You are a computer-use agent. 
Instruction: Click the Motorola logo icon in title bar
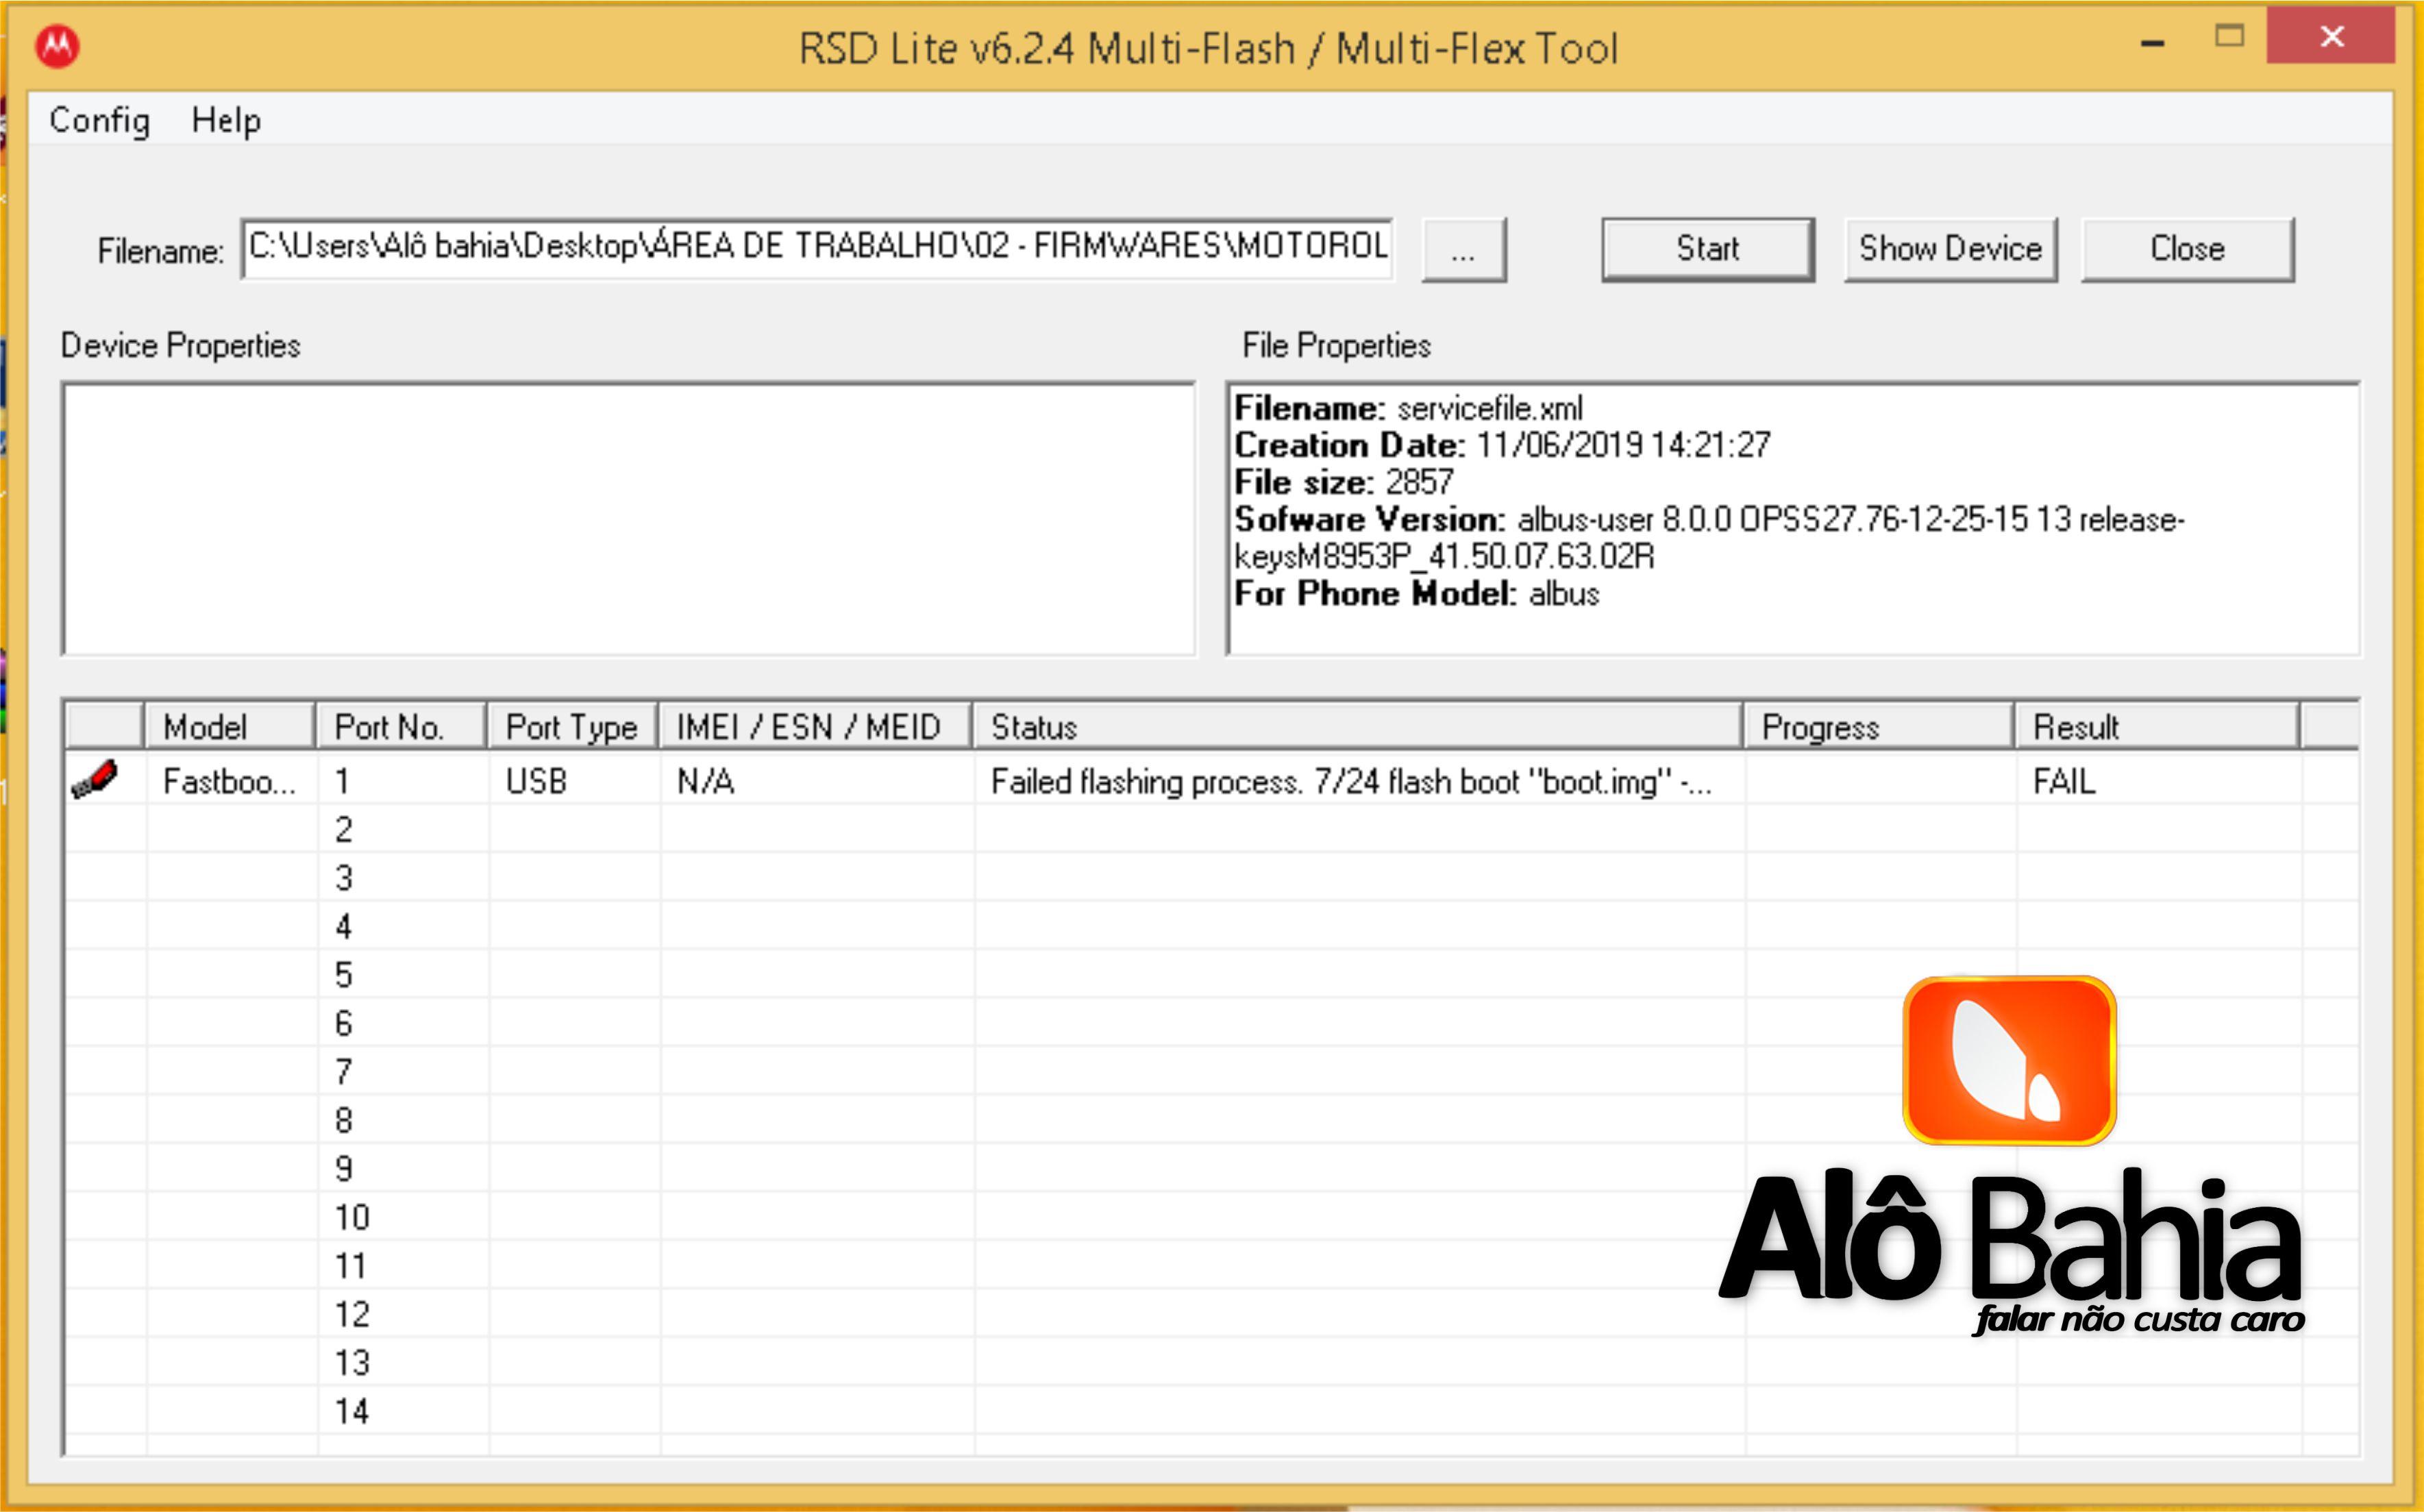pos(57,46)
